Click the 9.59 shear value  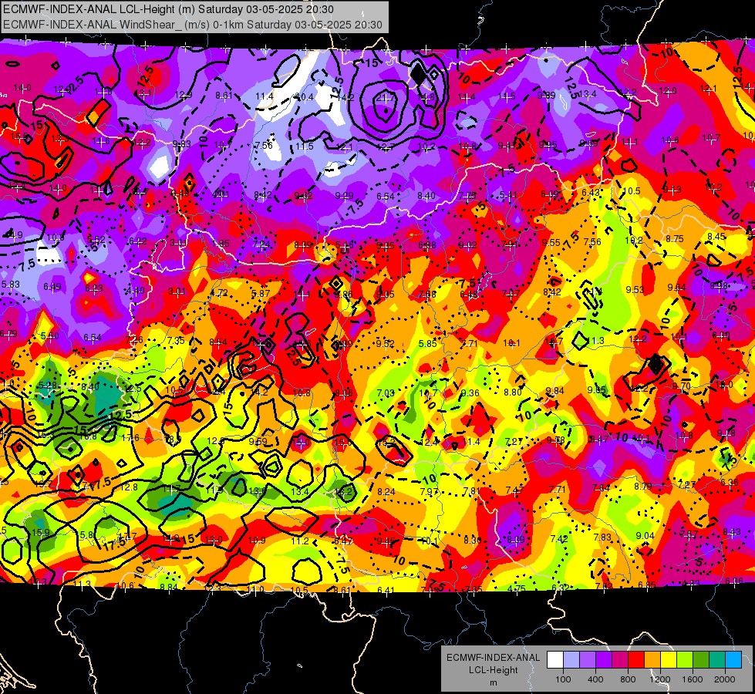point(258,441)
